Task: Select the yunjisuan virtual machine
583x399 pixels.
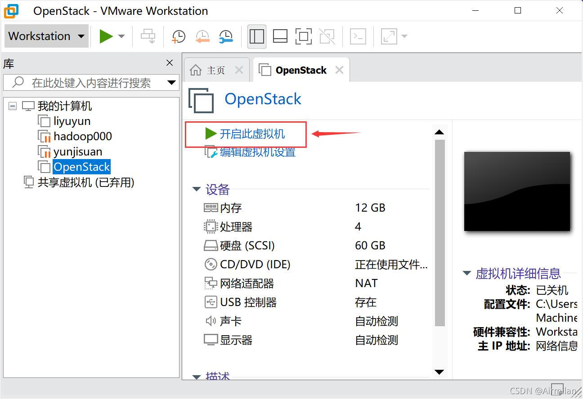Action: [78, 152]
